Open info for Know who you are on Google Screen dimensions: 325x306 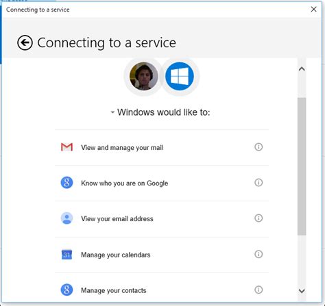(x=258, y=183)
